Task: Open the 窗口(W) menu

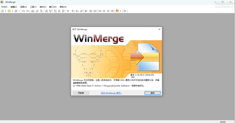Action: pos(53,7)
